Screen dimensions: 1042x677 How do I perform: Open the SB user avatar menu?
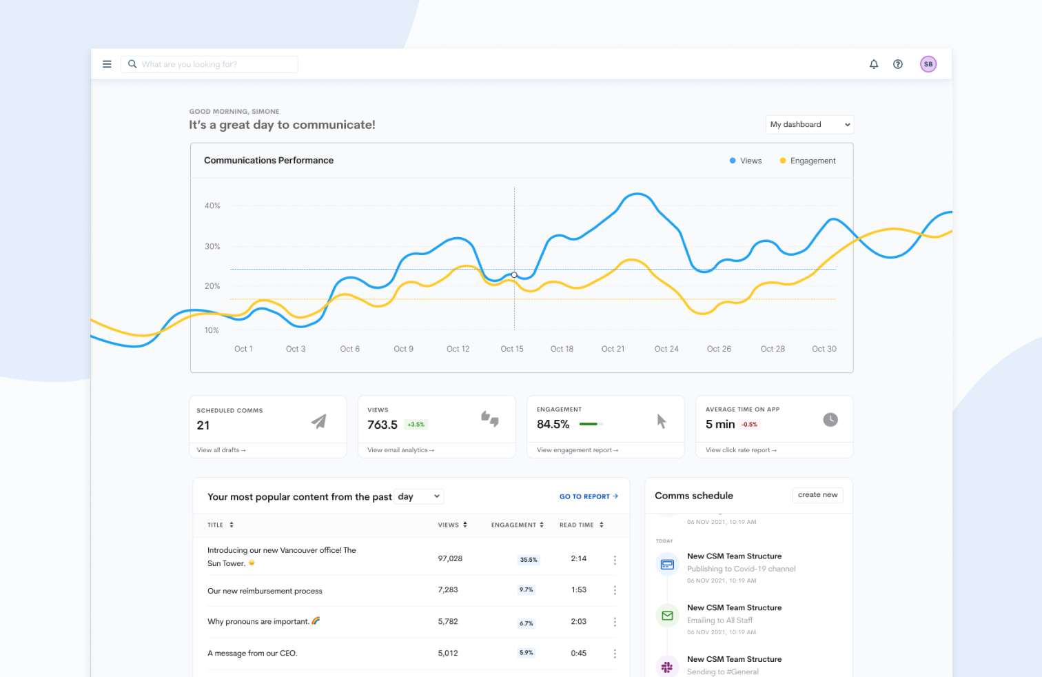click(x=928, y=64)
